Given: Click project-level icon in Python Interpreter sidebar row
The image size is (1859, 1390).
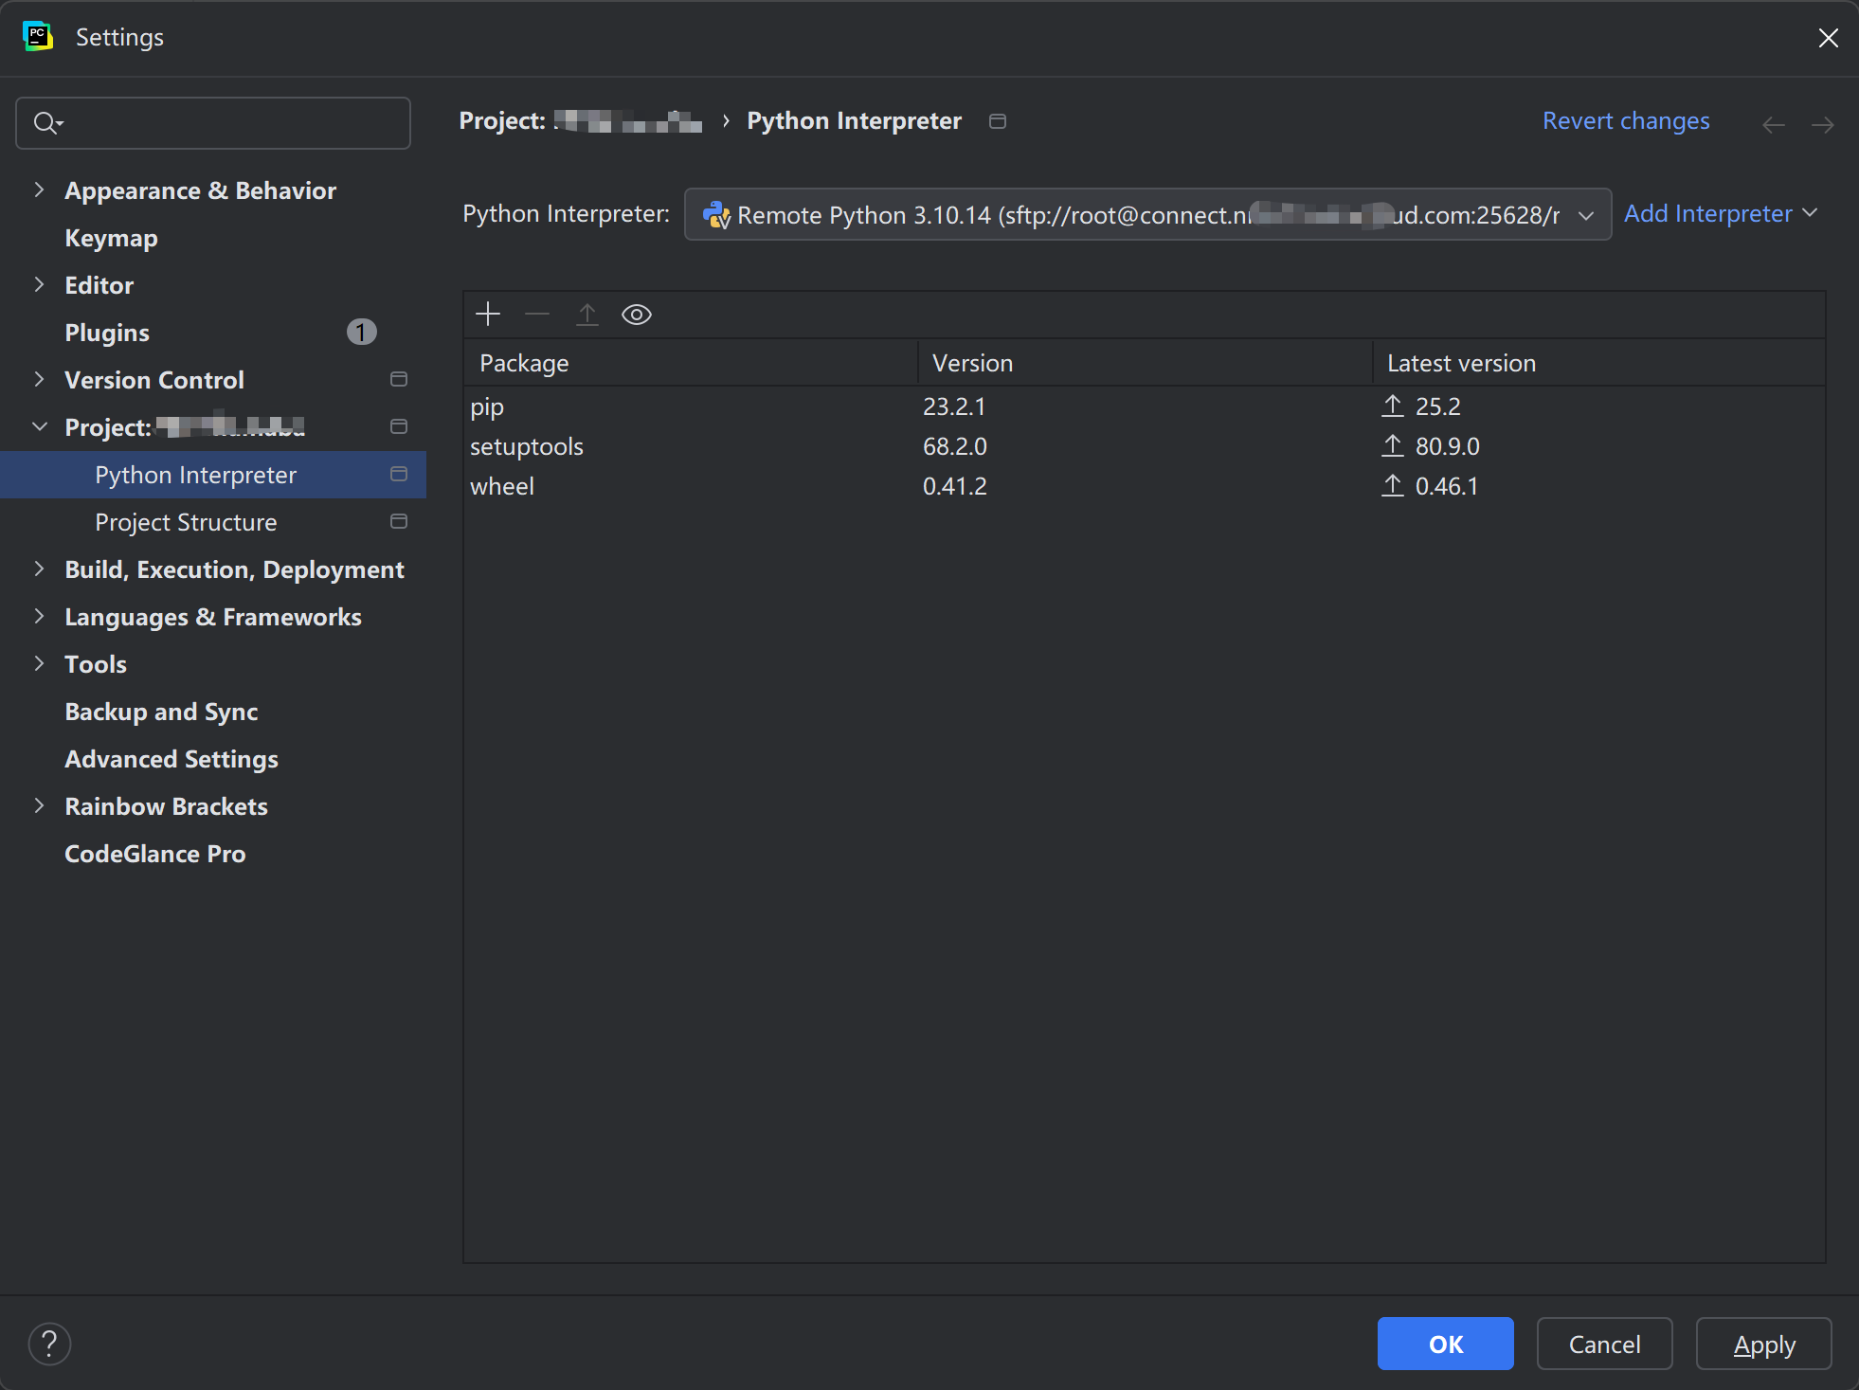Looking at the screenshot, I should pos(399,475).
